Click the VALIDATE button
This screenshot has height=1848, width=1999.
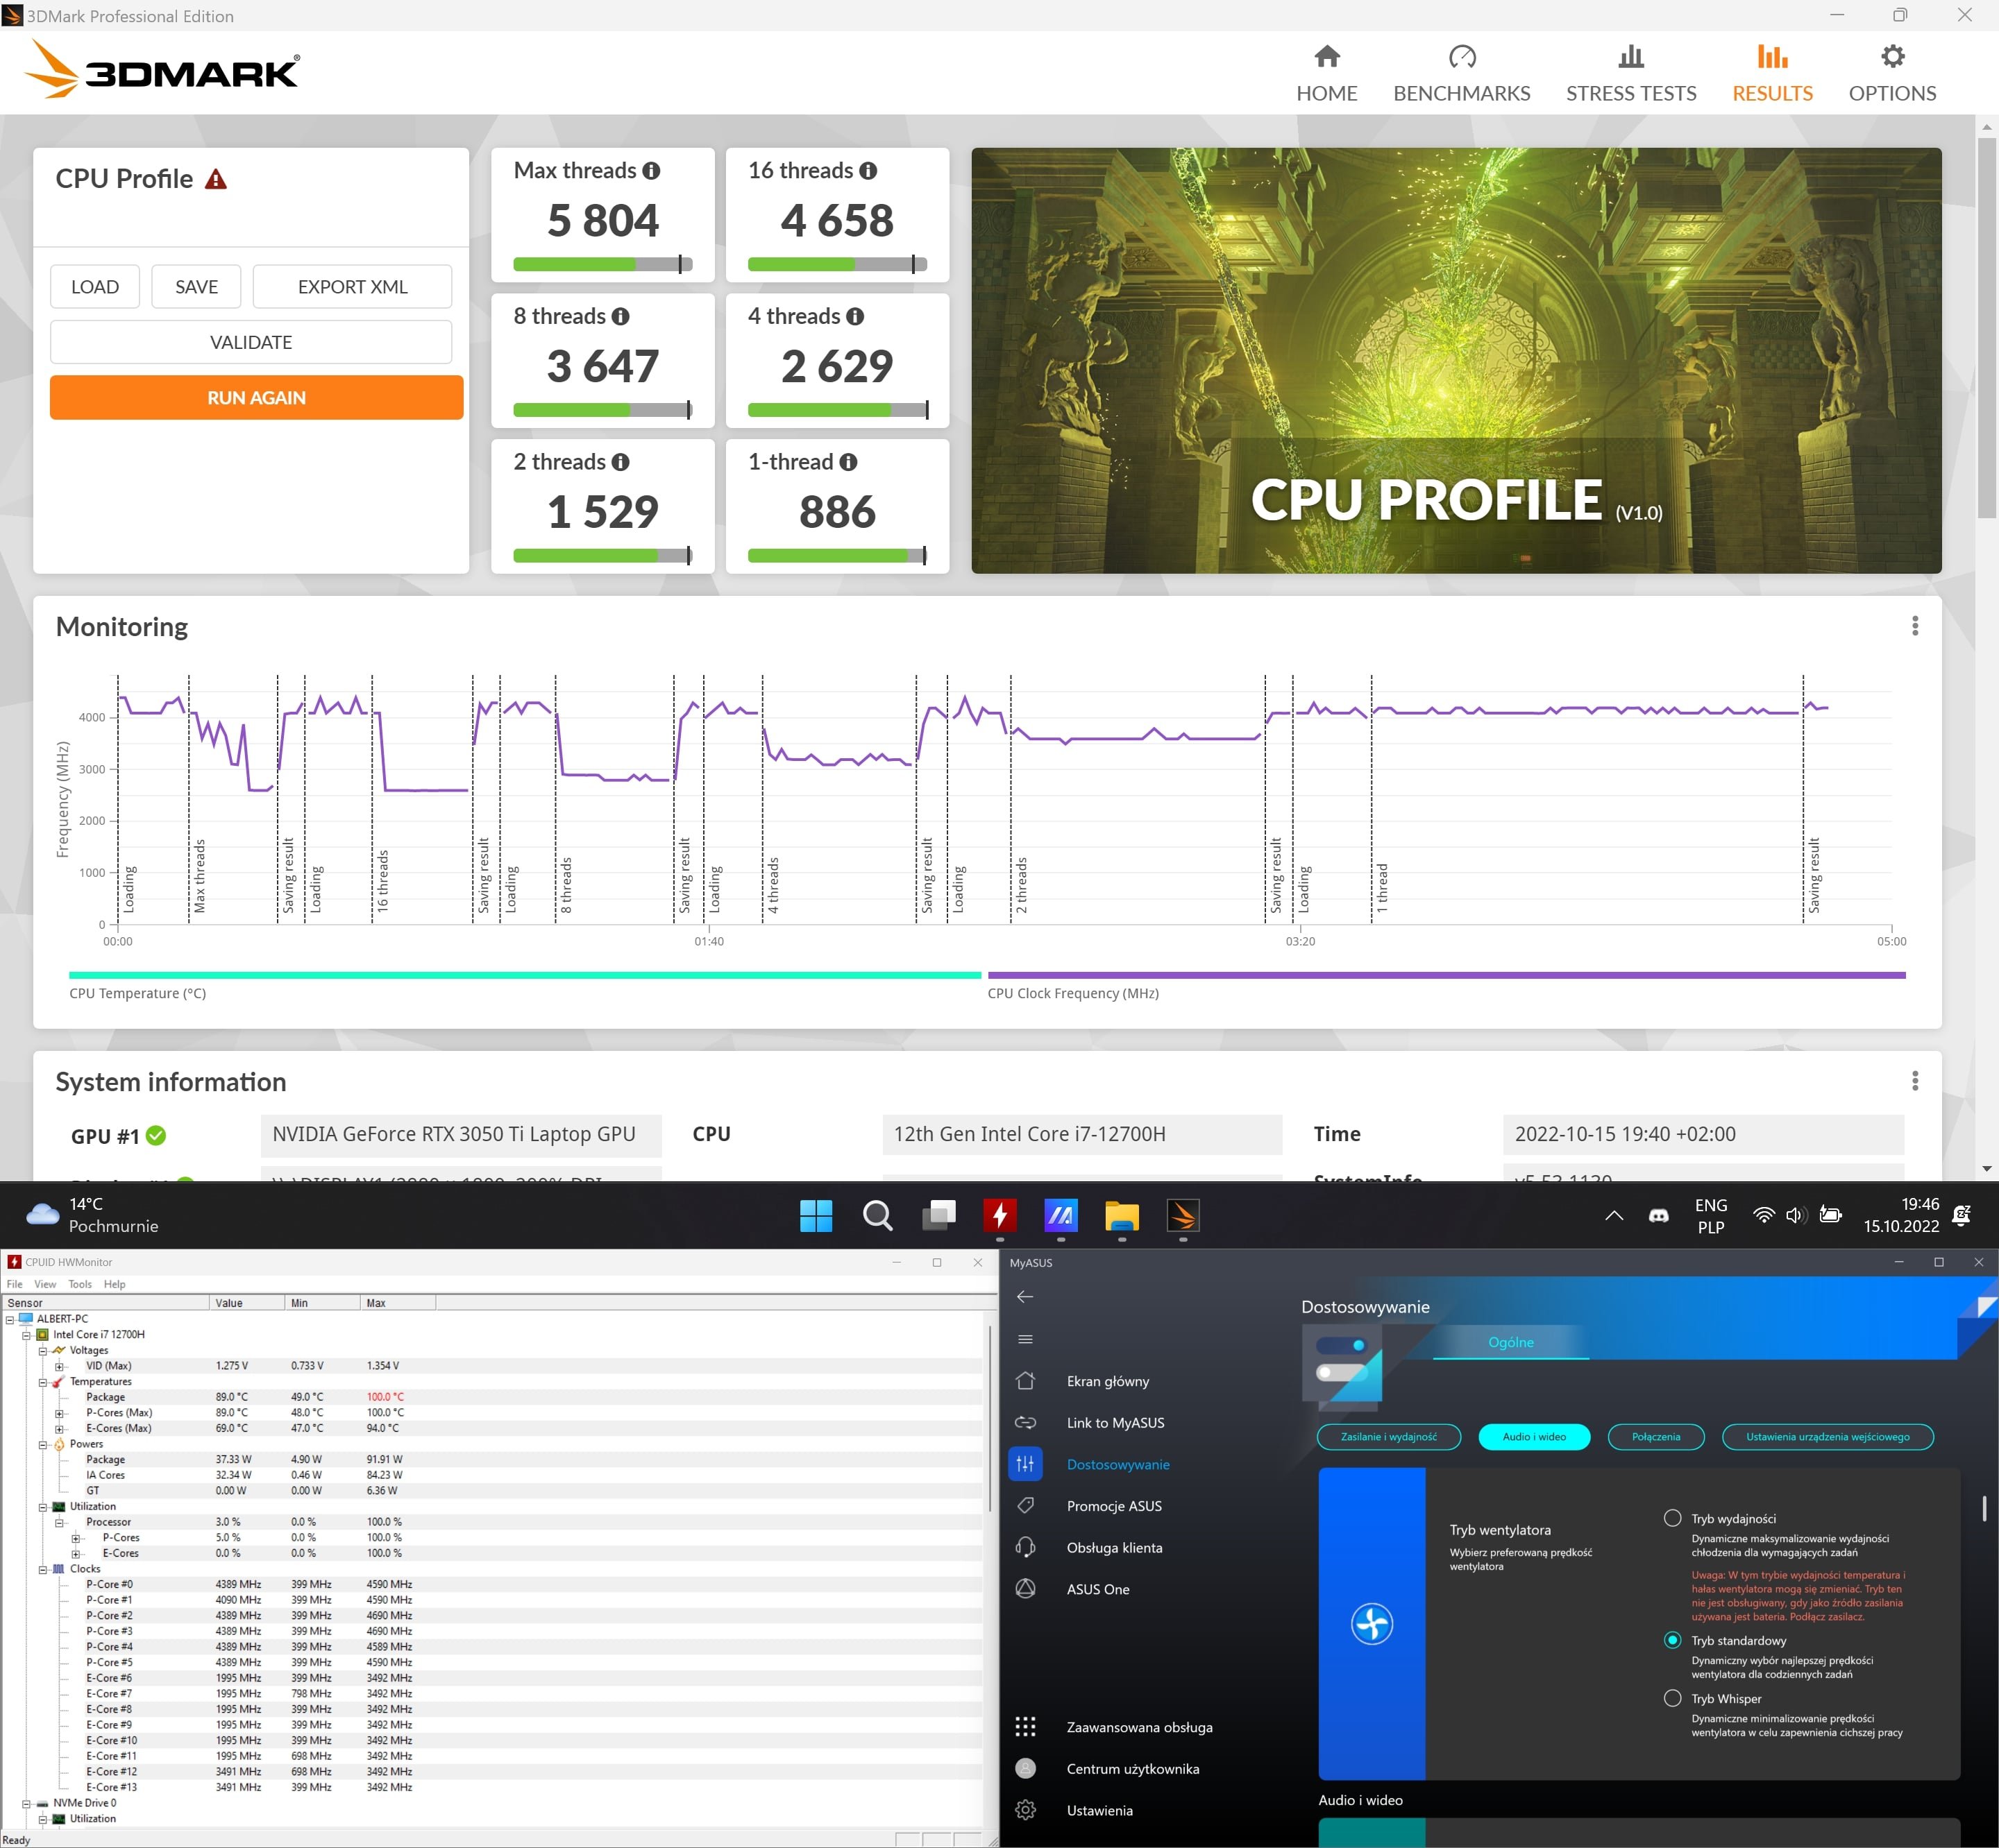[x=251, y=342]
